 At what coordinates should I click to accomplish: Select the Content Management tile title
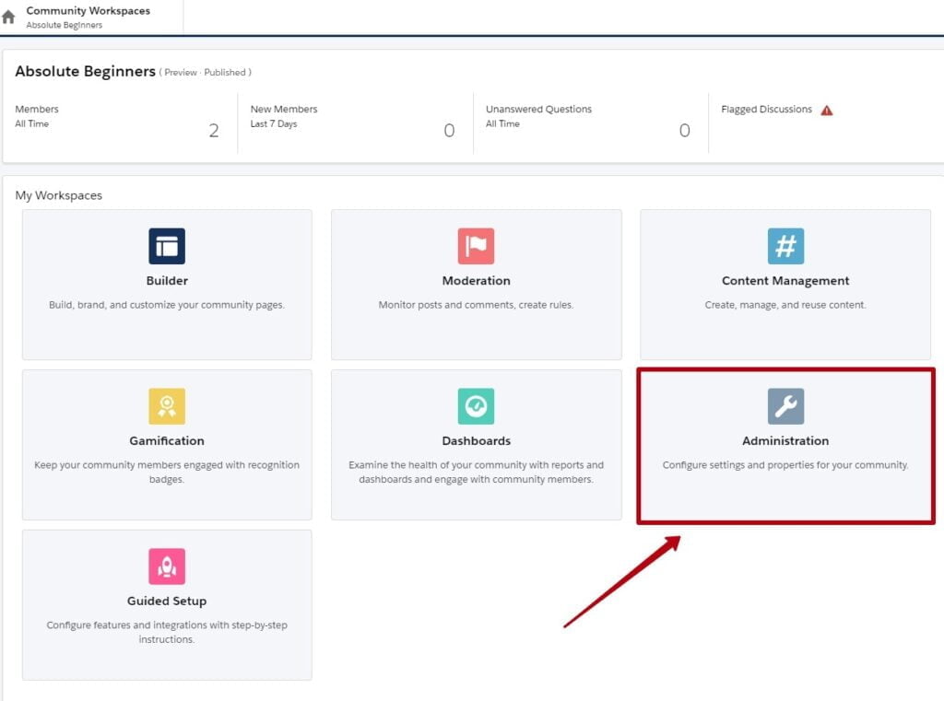(785, 280)
